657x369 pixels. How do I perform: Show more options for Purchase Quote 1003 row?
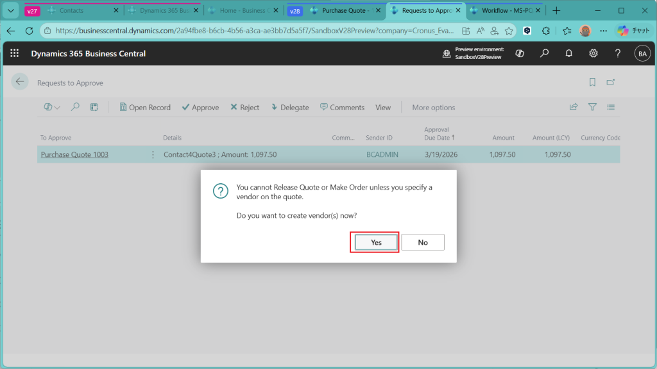(x=153, y=154)
